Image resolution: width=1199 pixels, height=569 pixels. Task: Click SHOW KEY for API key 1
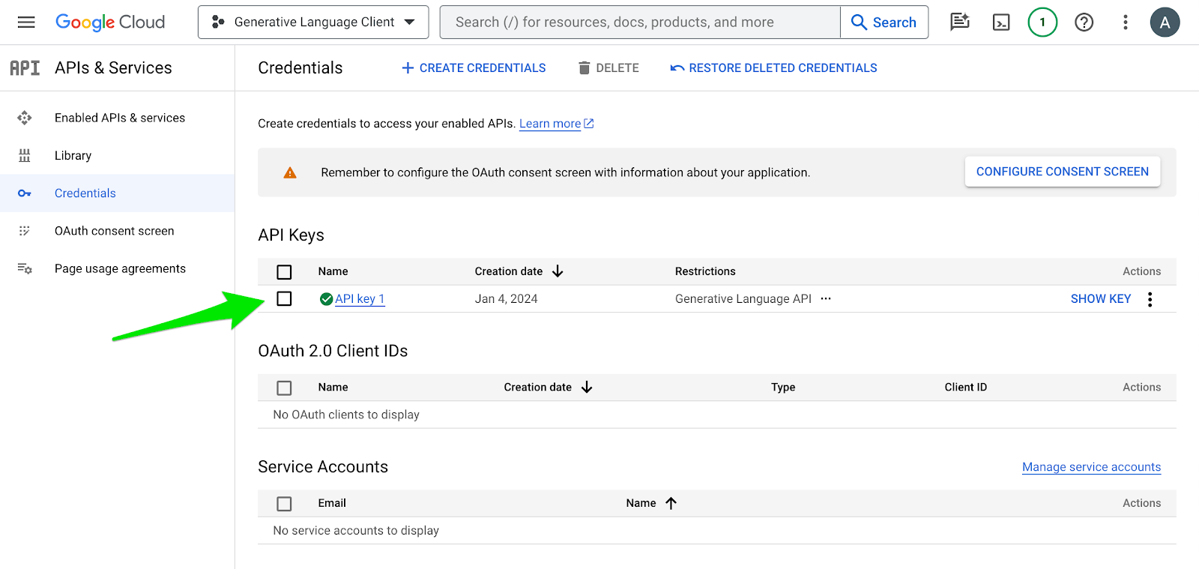point(1100,298)
